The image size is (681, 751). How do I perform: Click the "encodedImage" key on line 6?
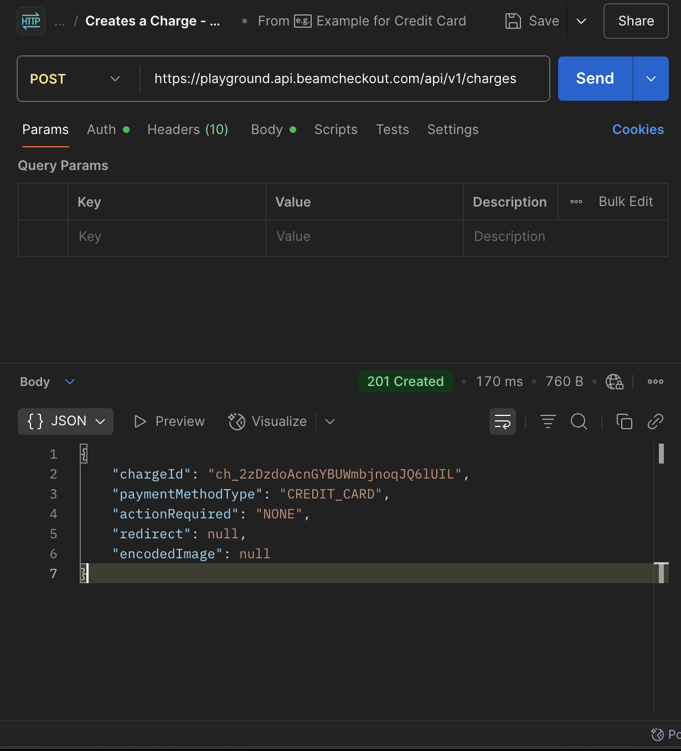(167, 554)
